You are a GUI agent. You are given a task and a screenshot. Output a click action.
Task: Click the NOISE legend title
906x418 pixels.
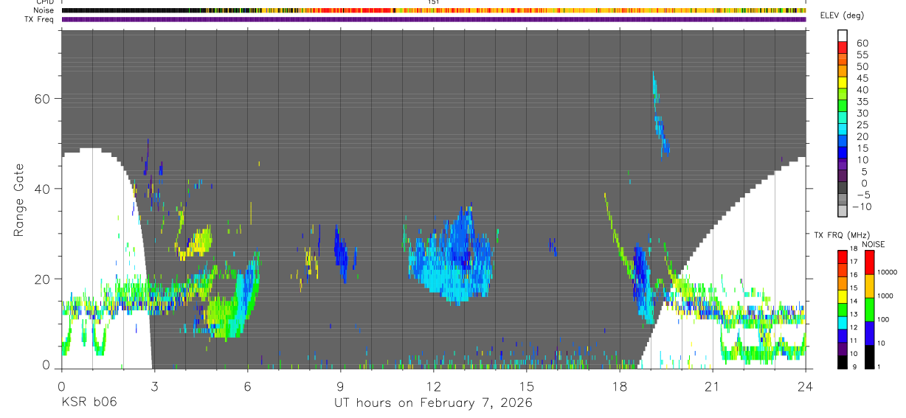tap(874, 244)
